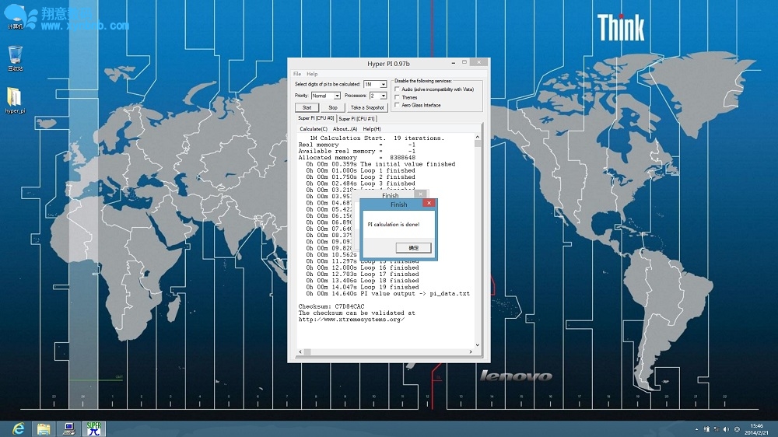The width and height of the screenshot is (778, 437).
Task: Click the Hyper PI computer taskbar icon
Action: click(68, 428)
